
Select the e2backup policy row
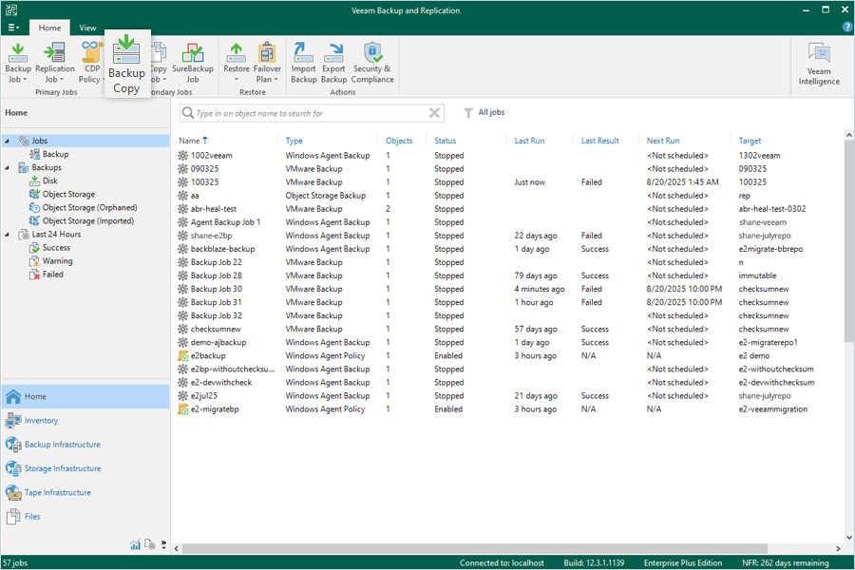(507, 355)
